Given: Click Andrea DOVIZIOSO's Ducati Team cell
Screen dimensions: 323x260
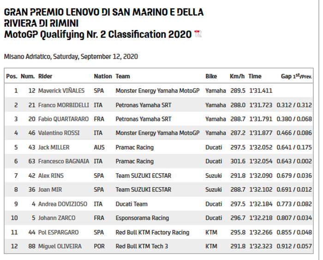Looking at the screenshot, I should pyautogui.click(x=132, y=204).
